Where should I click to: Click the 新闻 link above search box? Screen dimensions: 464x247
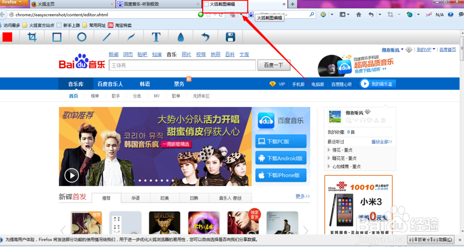click(113, 54)
